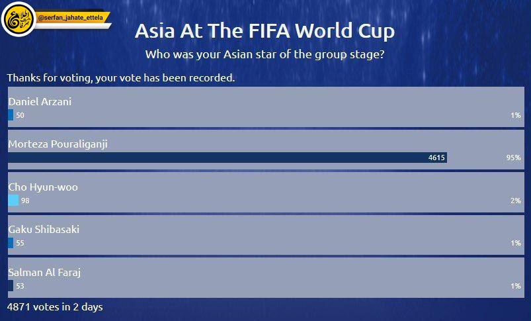Click Cho Hyun-woo's light blue vote bar
Viewport: 531px width, 321px height.
[x=13, y=201]
